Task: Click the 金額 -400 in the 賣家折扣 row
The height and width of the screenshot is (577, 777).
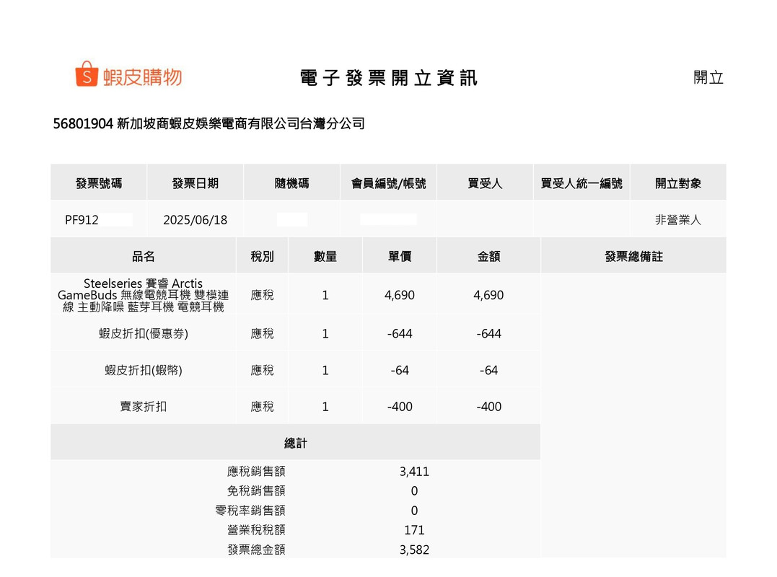Action: coord(488,407)
